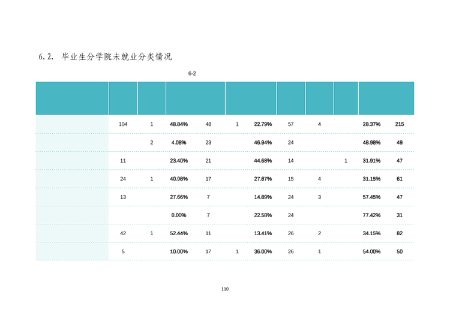Click the 40.98% value
This screenshot has height=318, width=450.
pyautogui.click(x=179, y=179)
